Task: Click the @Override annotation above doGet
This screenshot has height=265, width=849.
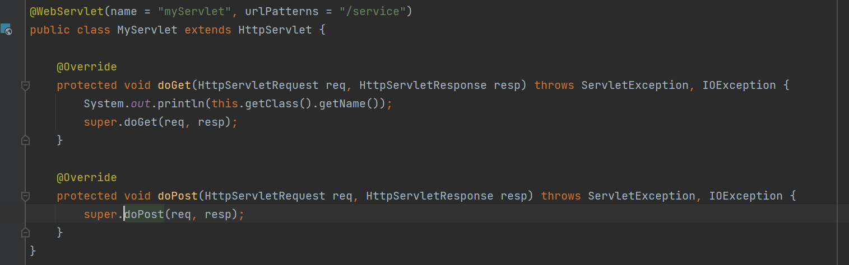Action: (87, 67)
